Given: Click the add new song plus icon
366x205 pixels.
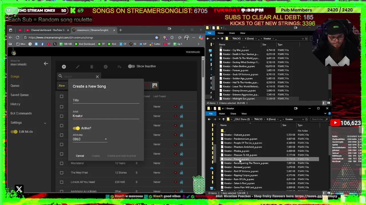Looking at the screenshot, I should [x=64, y=67].
